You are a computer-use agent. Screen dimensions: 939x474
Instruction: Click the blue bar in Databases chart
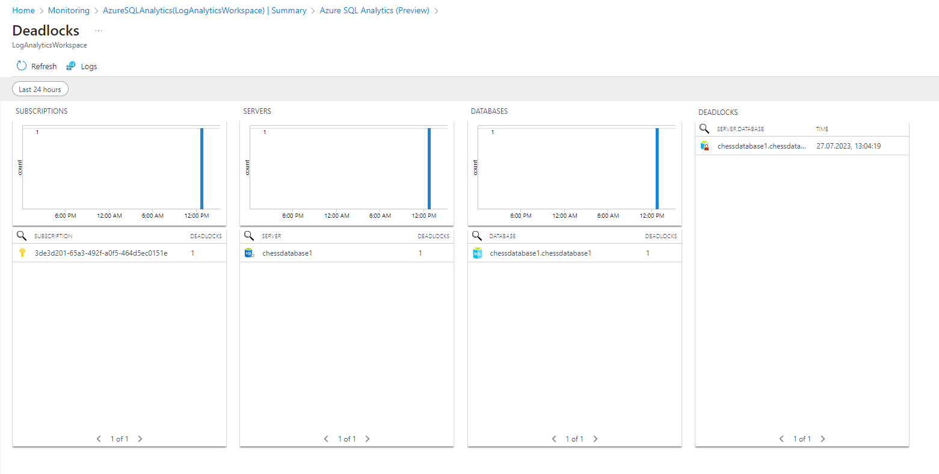point(657,168)
